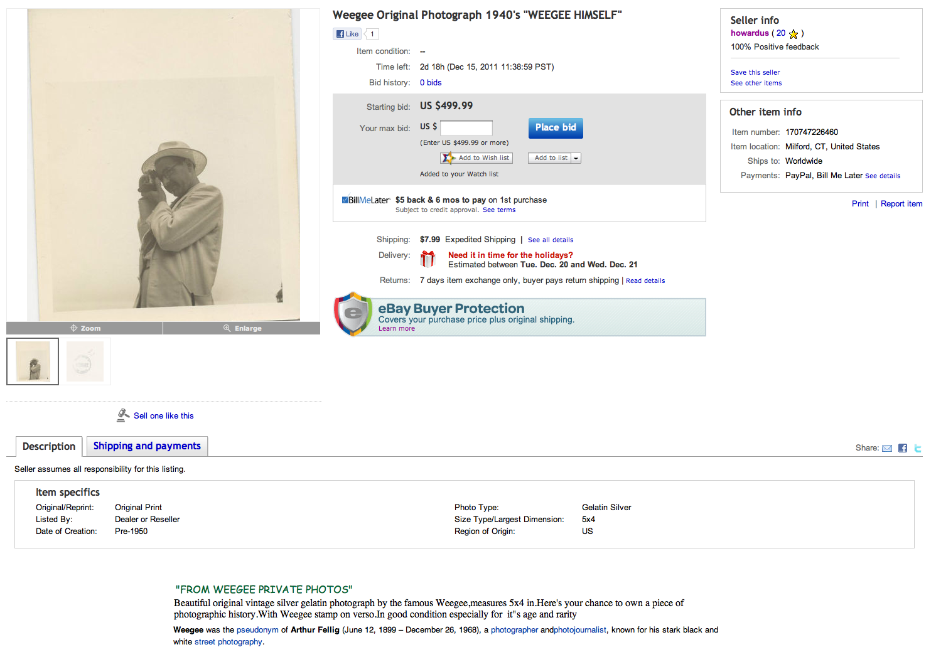This screenshot has height=652, width=936.
Task: Open the Add to list dropdown arrow
Action: coord(576,158)
